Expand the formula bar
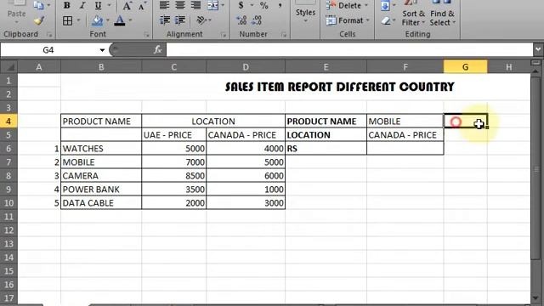Screen dimensions: 544x306 (x=538, y=49)
